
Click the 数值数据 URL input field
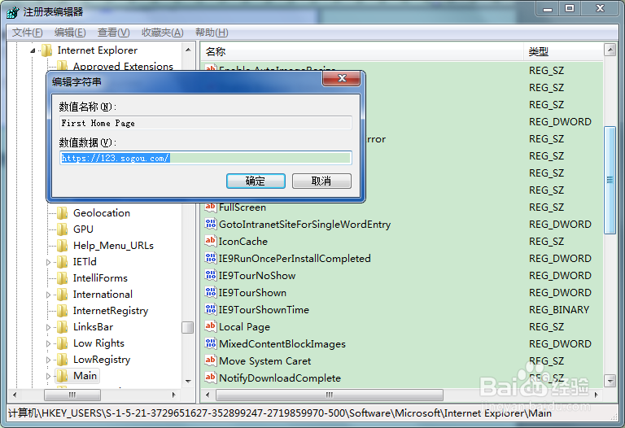tap(206, 158)
